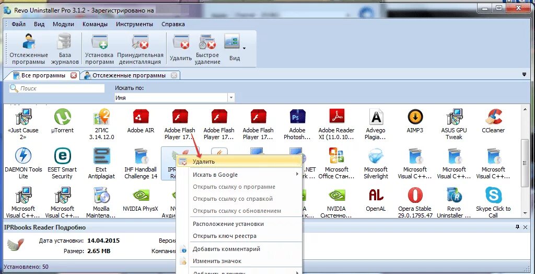Open the Инструменты menu
Viewport: 535px width, 274px height.
[x=134, y=24]
